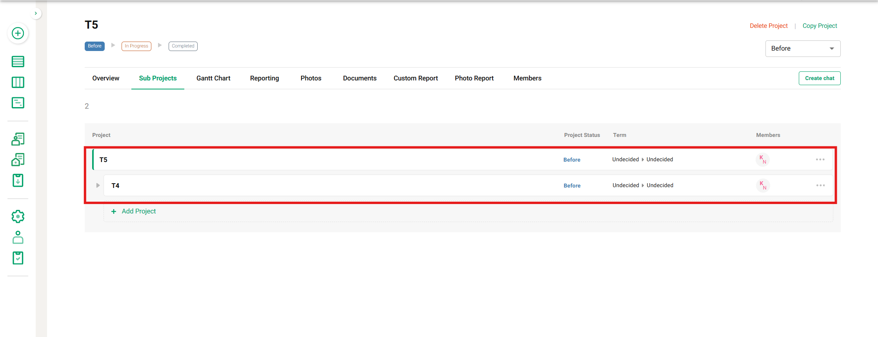Open the column board view icon in sidebar
The image size is (878, 337).
18,82
